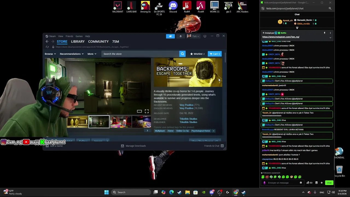The image size is (350, 197).
Task: Open the Instagram link in pinned message
Action: click(x=281, y=37)
